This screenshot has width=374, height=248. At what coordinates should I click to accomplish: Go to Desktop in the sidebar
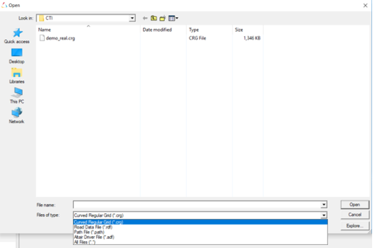tap(16, 56)
